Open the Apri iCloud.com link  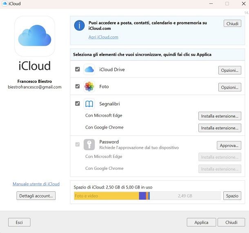(103, 37)
